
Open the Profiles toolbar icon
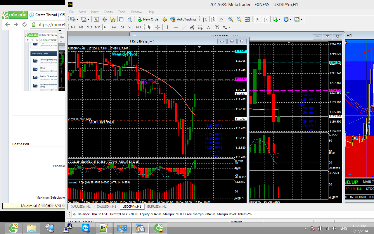tap(84, 19)
